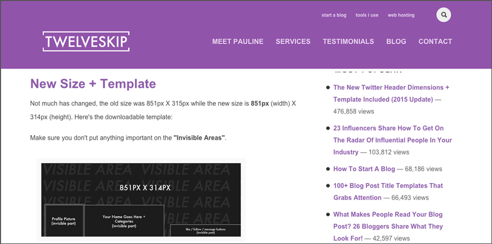
Task: Open the Services menu item
Action: pyautogui.click(x=293, y=42)
